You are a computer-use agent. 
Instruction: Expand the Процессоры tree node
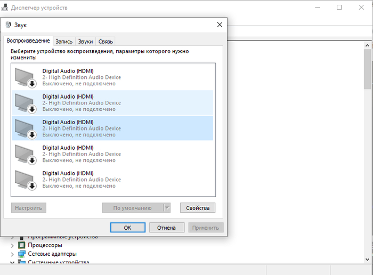[12, 245]
